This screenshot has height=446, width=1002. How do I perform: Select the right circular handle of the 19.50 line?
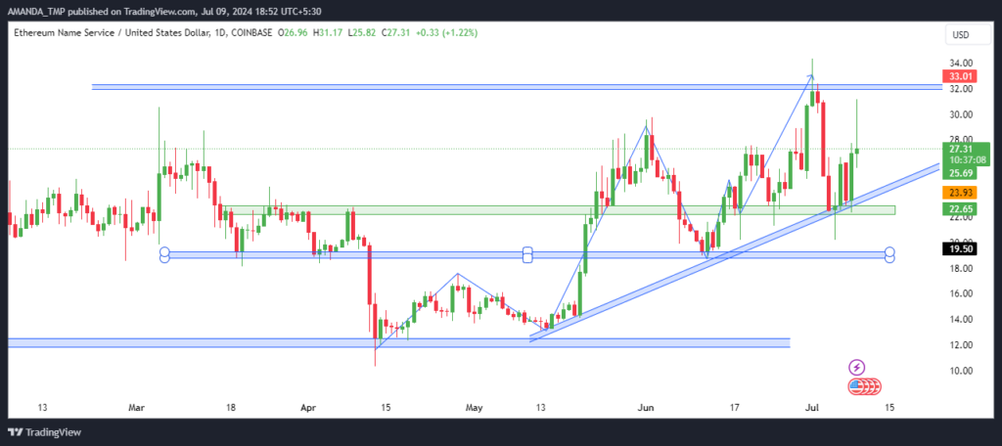[889, 254]
